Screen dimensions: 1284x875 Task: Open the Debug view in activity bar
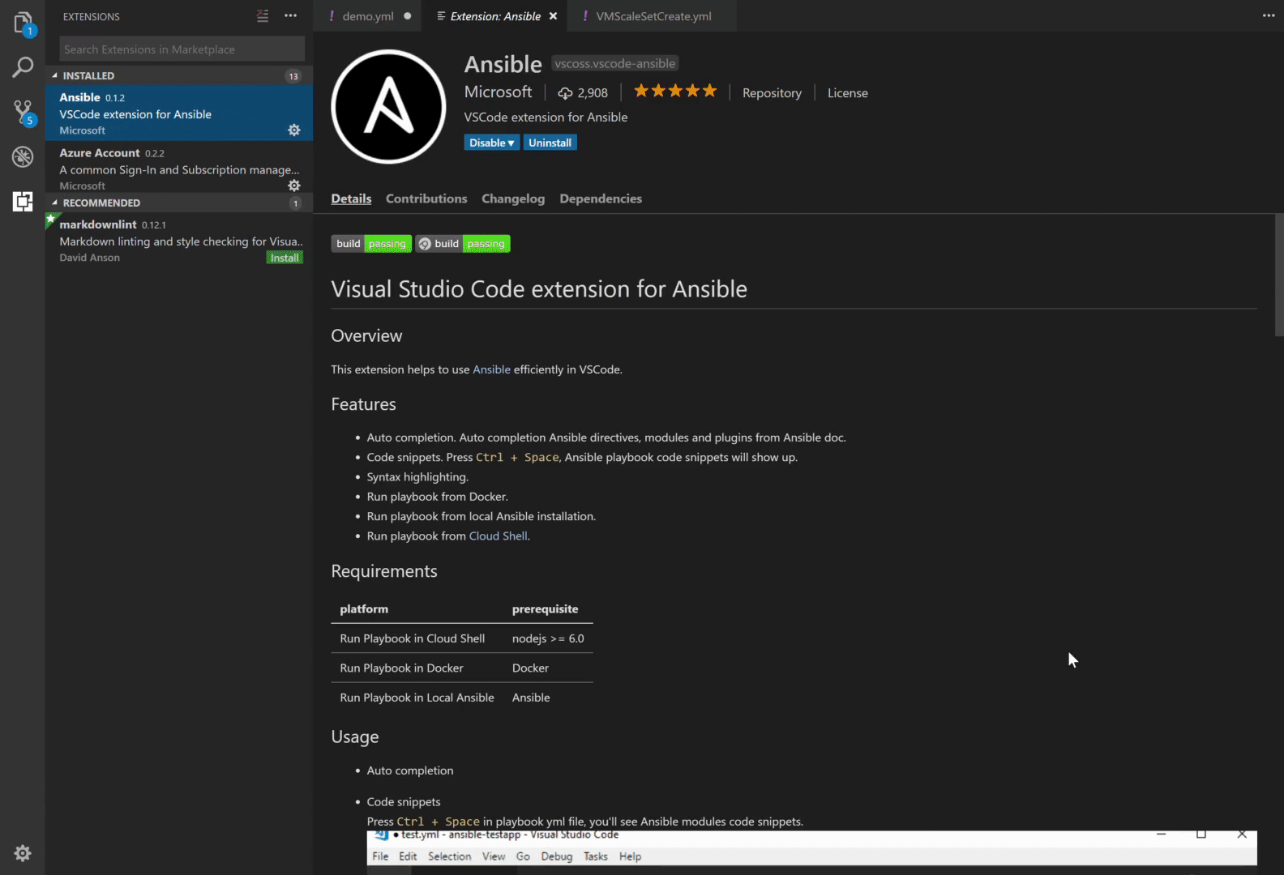(x=23, y=156)
